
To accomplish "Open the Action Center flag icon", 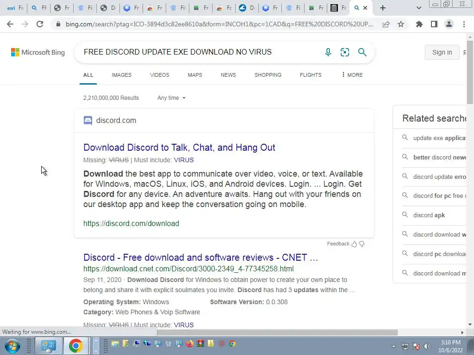I will point(416,346).
